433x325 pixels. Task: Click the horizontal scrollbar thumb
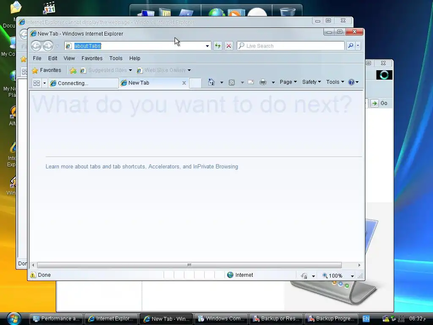(x=189, y=265)
